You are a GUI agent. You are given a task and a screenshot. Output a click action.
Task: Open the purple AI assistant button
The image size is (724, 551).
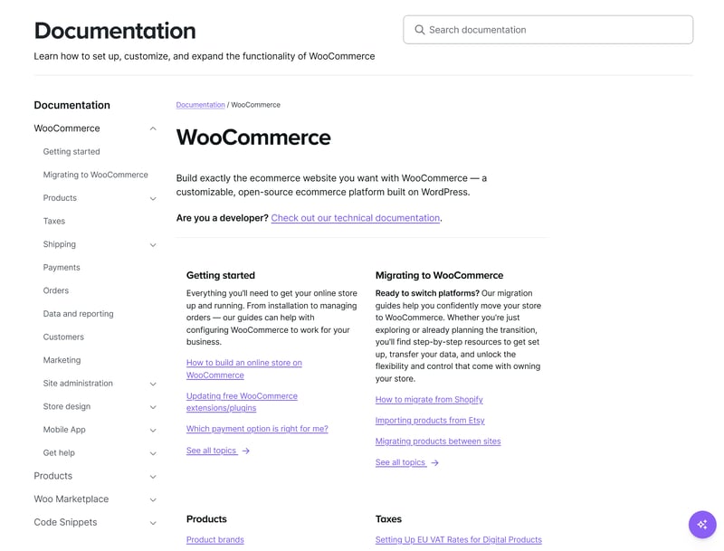pos(702,525)
